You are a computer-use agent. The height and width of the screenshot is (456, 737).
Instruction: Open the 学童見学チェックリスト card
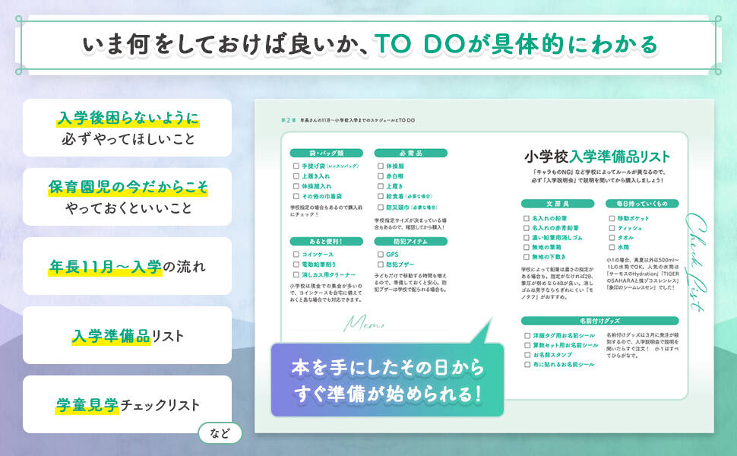[127, 404]
